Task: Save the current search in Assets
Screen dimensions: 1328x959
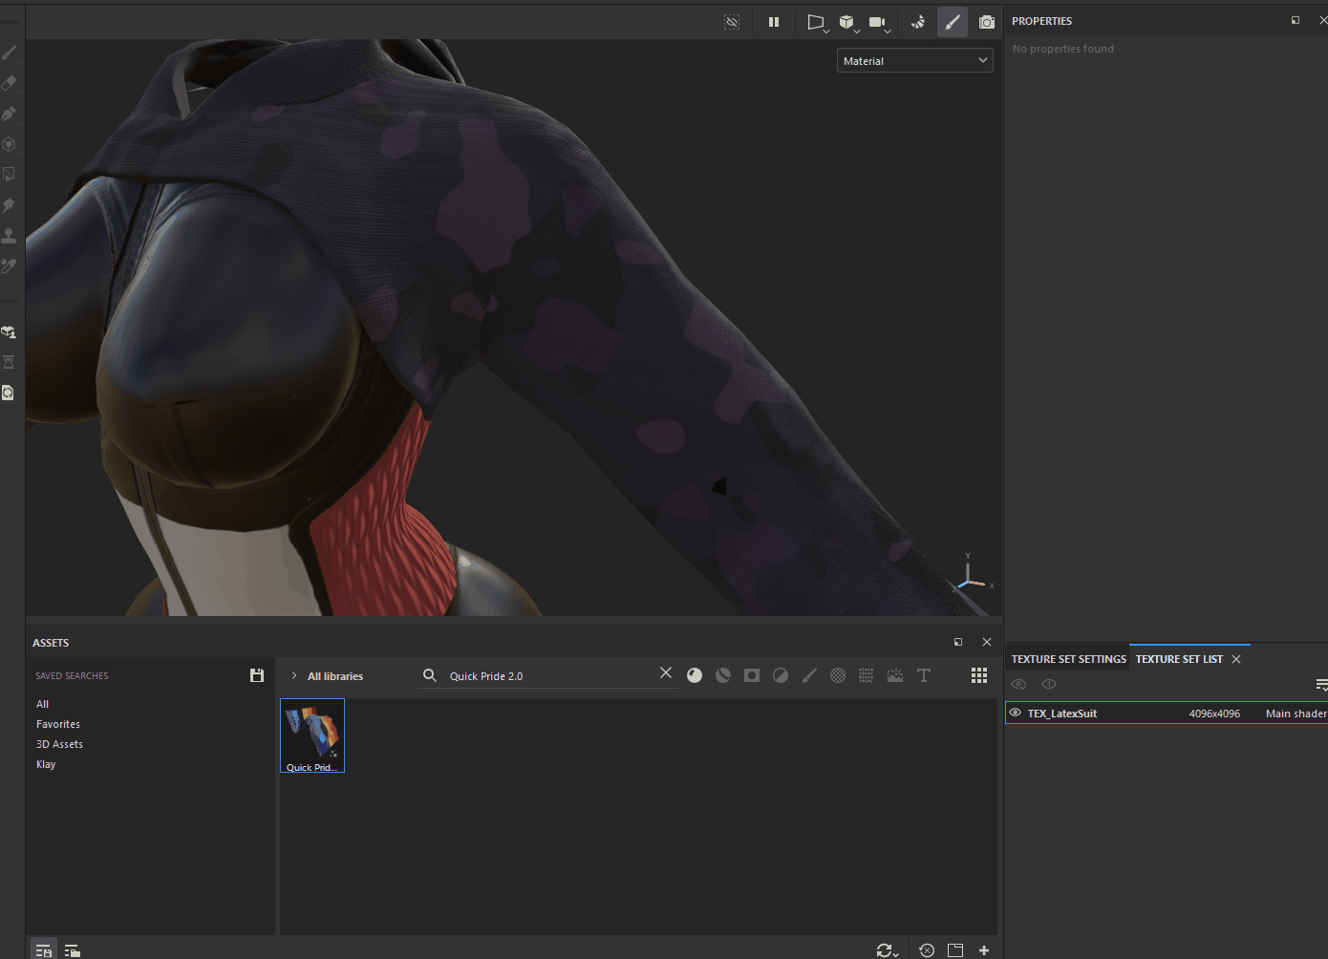Action: [x=257, y=675]
